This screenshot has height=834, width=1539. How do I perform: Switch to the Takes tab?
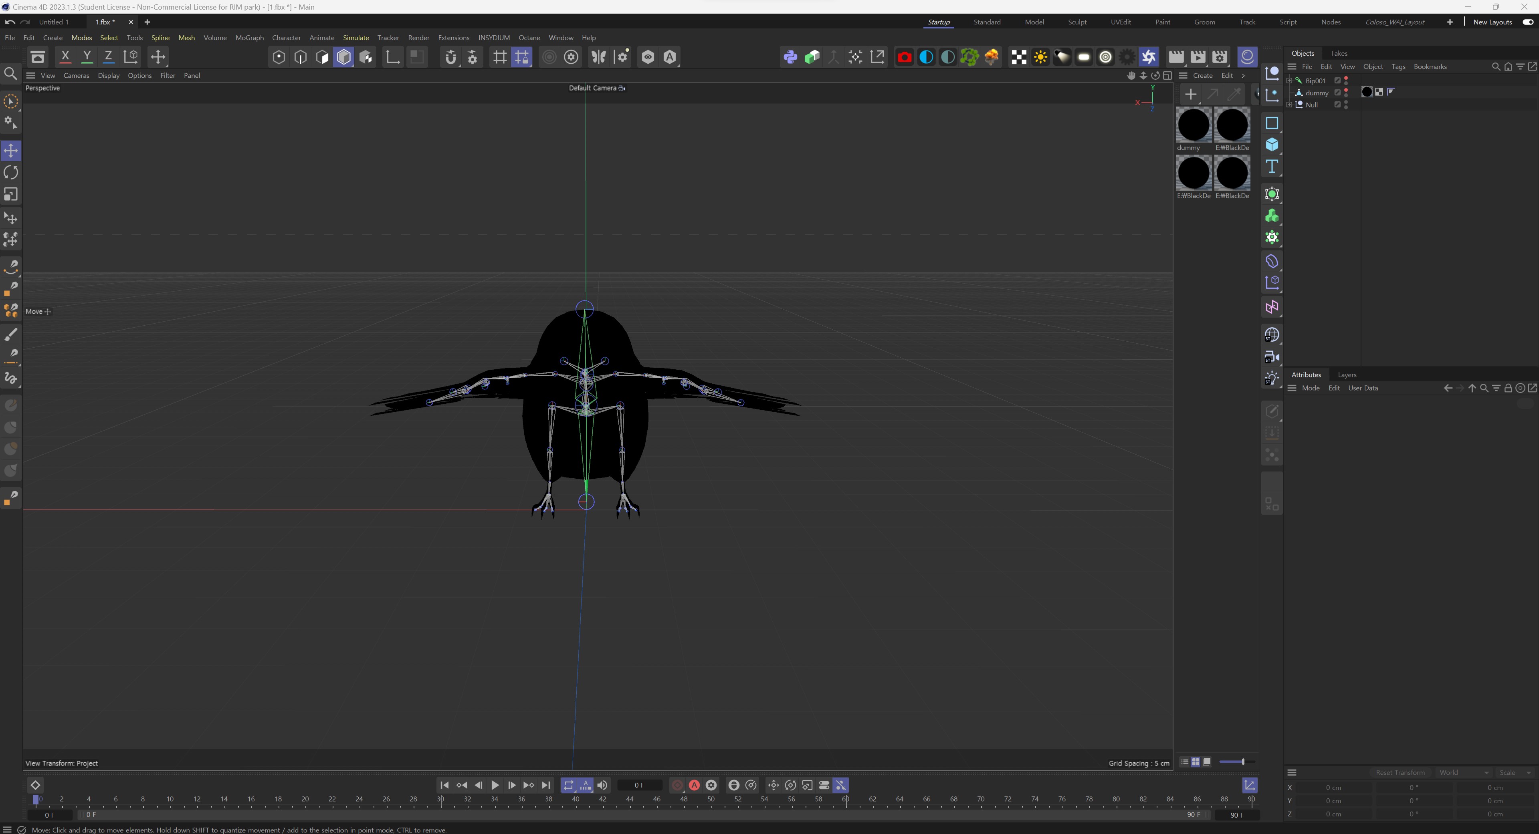(x=1338, y=53)
